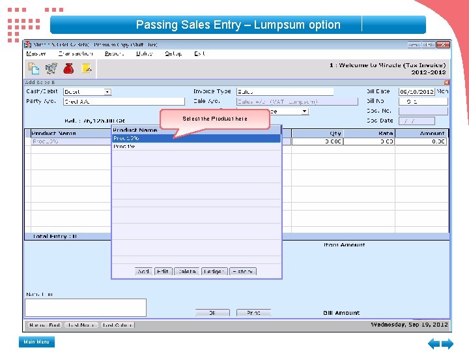Click the Narration text box
Screen dimensions: 469x352
point(85,308)
